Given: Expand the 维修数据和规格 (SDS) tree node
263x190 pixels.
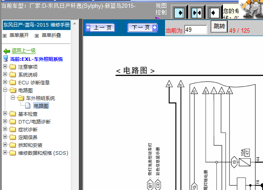Looking at the screenshot, I should (x=5, y=153).
